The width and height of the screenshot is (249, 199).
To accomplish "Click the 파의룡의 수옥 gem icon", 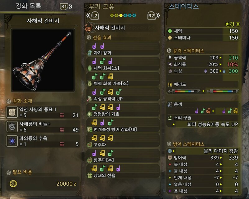I will pos(12,141).
